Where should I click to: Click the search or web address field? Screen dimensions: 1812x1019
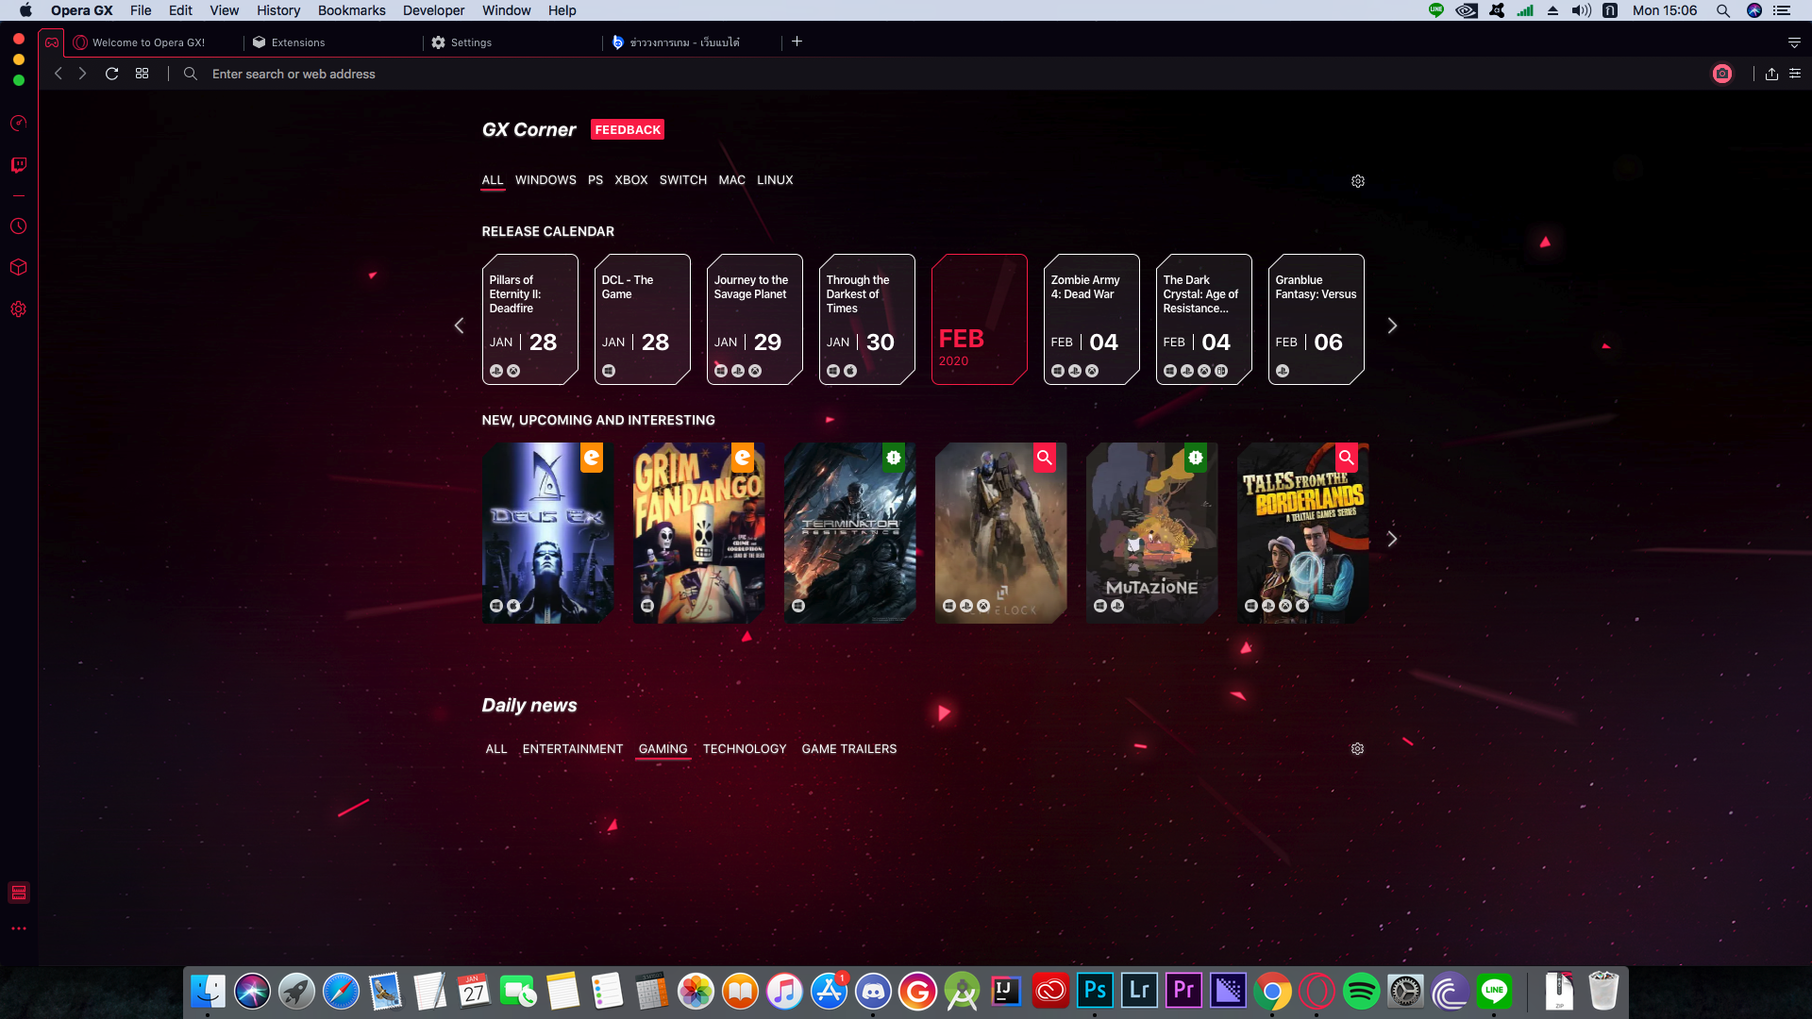(x=944, y=74)
